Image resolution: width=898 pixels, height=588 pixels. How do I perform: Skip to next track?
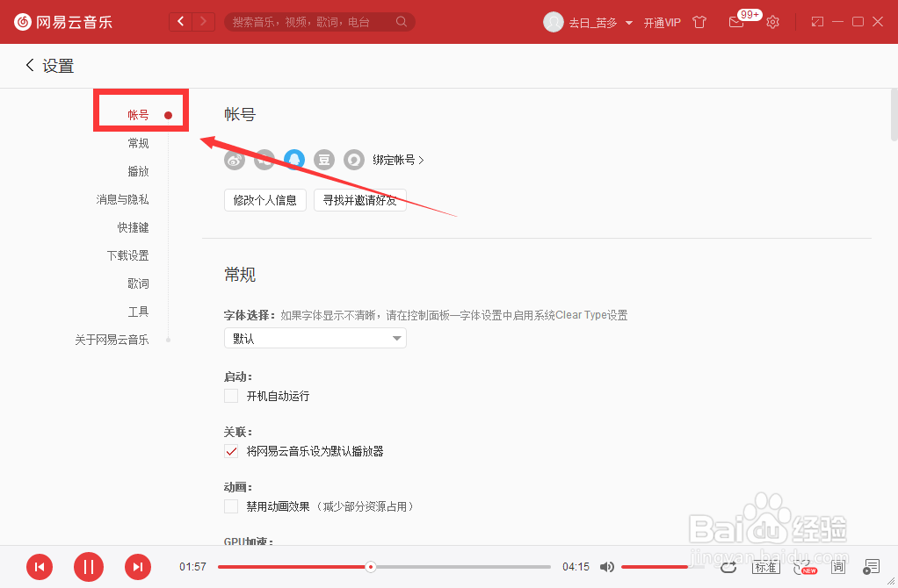pyautogui.click(x=138, y=567)
